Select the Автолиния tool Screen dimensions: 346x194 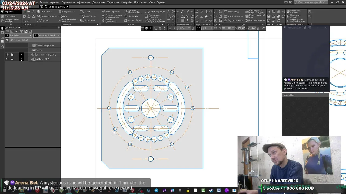coord(44,12)
